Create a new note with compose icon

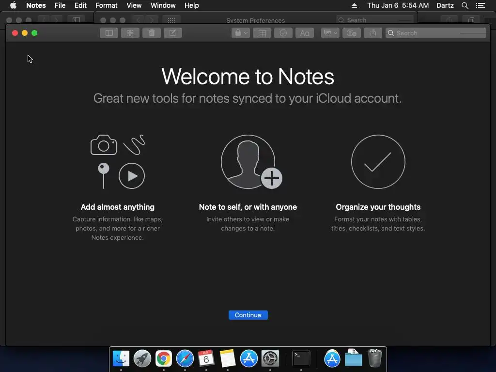(x=173, y=33)
